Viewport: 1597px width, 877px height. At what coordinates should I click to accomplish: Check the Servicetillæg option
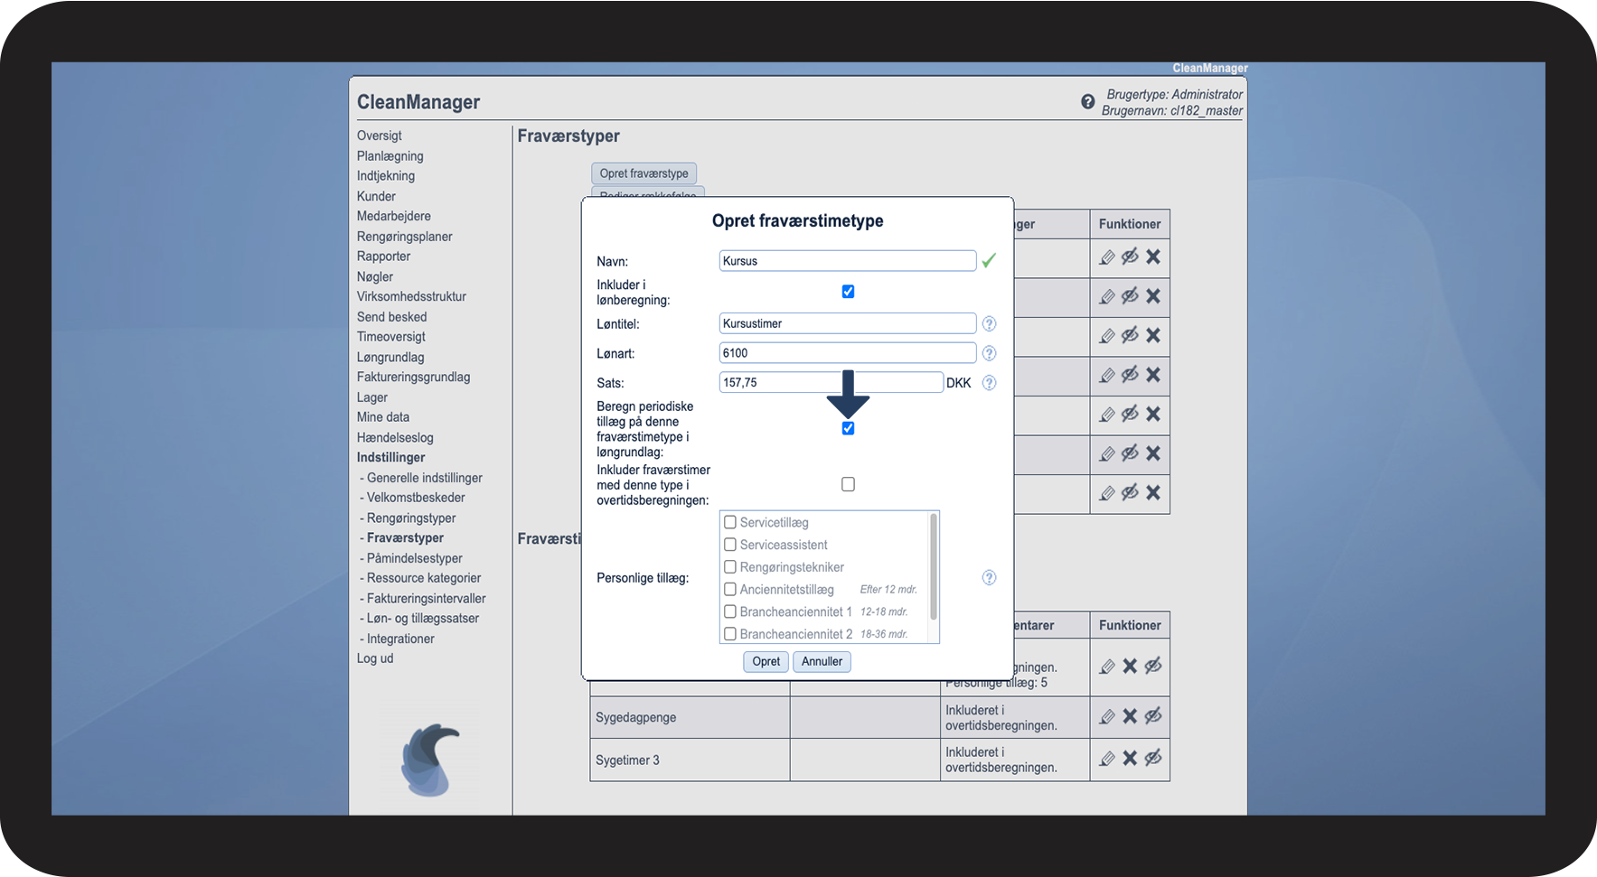click(730, 522)
